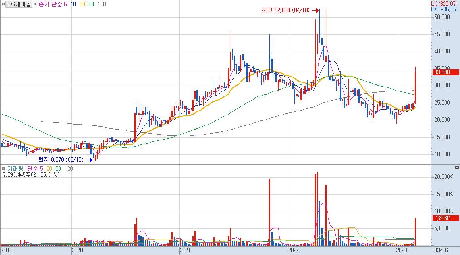Close the volume panel with X button
The height and width of the screenshot is (255, 460).
pos(457,168)
